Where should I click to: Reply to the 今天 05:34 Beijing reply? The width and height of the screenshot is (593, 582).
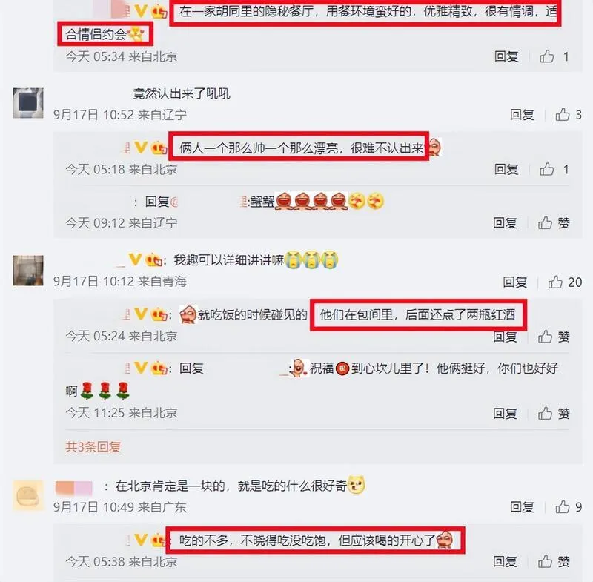[506, 56]
